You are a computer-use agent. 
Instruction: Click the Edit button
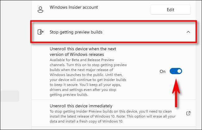[x=170, y=10]
